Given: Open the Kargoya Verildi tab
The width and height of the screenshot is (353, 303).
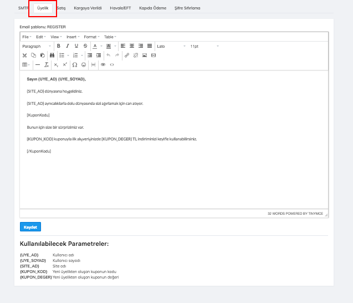Looking at the screenshot, I should tap(88, 8).
